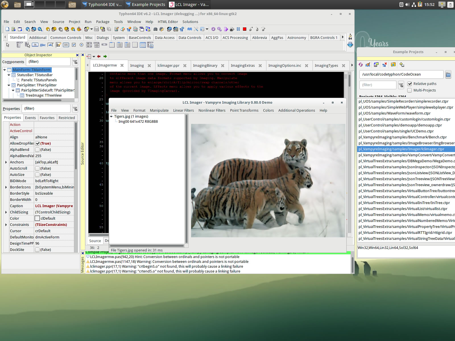Click the 15:52 system clock

[429, 4]
